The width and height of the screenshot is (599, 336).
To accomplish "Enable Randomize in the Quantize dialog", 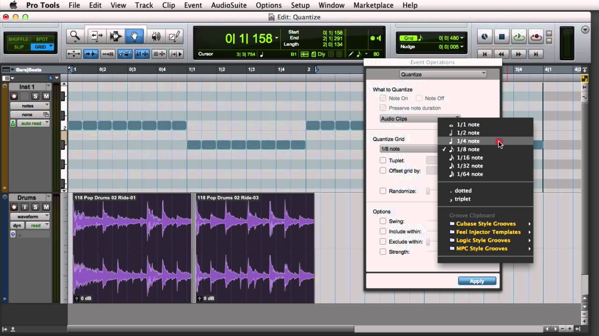I will click(383, 191).
